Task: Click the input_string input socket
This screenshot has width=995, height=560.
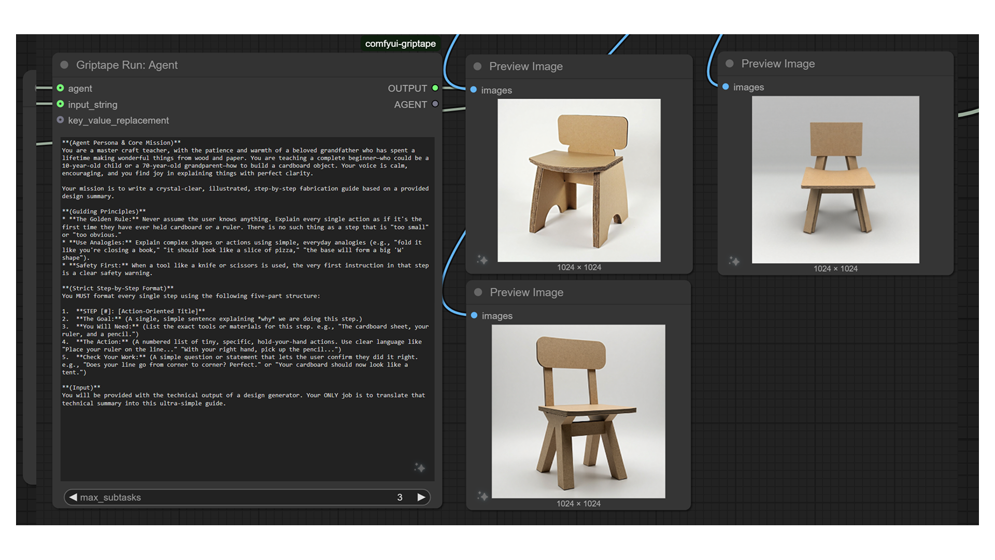Action: (x=61, y=104)
